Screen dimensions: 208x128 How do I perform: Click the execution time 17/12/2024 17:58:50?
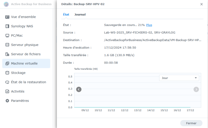tap(120, 48)
